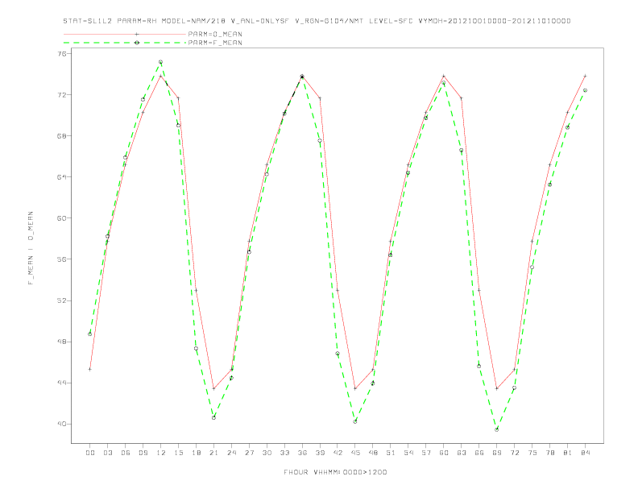Click y-axis tick value 44
638x493 pixels.
point(61,383)
